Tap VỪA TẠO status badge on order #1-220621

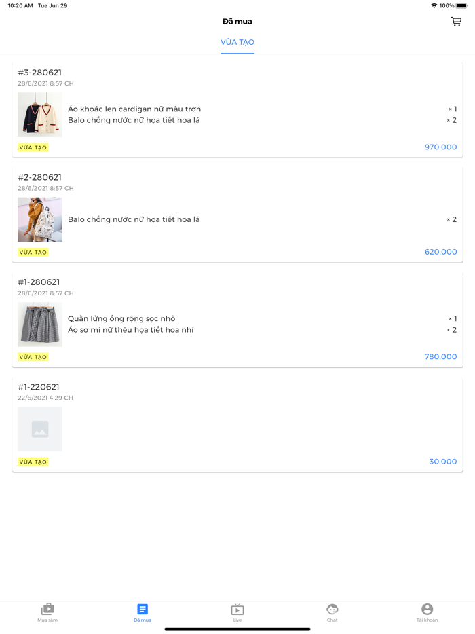[x=33, y=462]
